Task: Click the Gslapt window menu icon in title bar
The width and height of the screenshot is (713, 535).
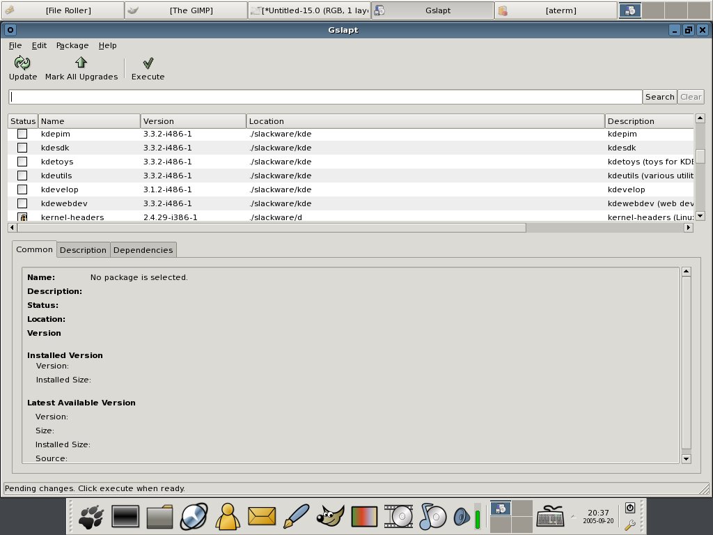Action: 10,30
